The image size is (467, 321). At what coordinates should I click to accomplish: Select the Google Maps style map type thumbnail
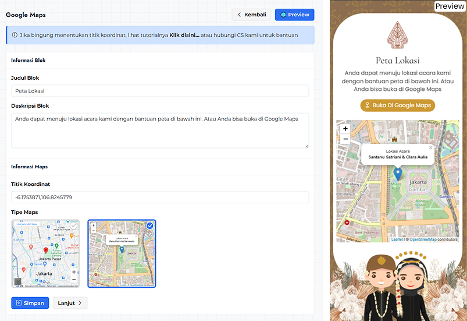click(45, 253)
